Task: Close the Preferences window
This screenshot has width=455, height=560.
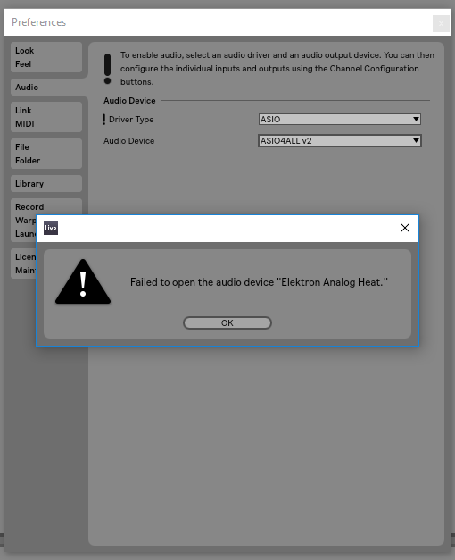Action: [x=441, y=23]
